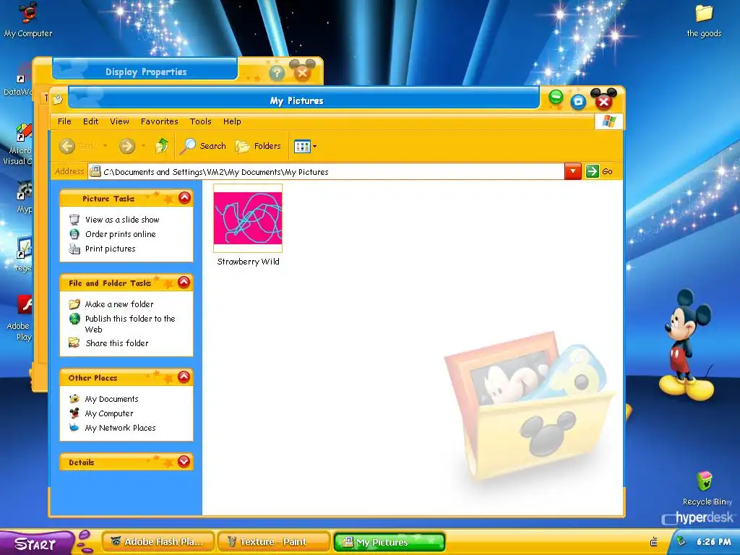Click the Order prints online icon
The height and width of the screenshot is (555, 740).
[x=74, y=234]
